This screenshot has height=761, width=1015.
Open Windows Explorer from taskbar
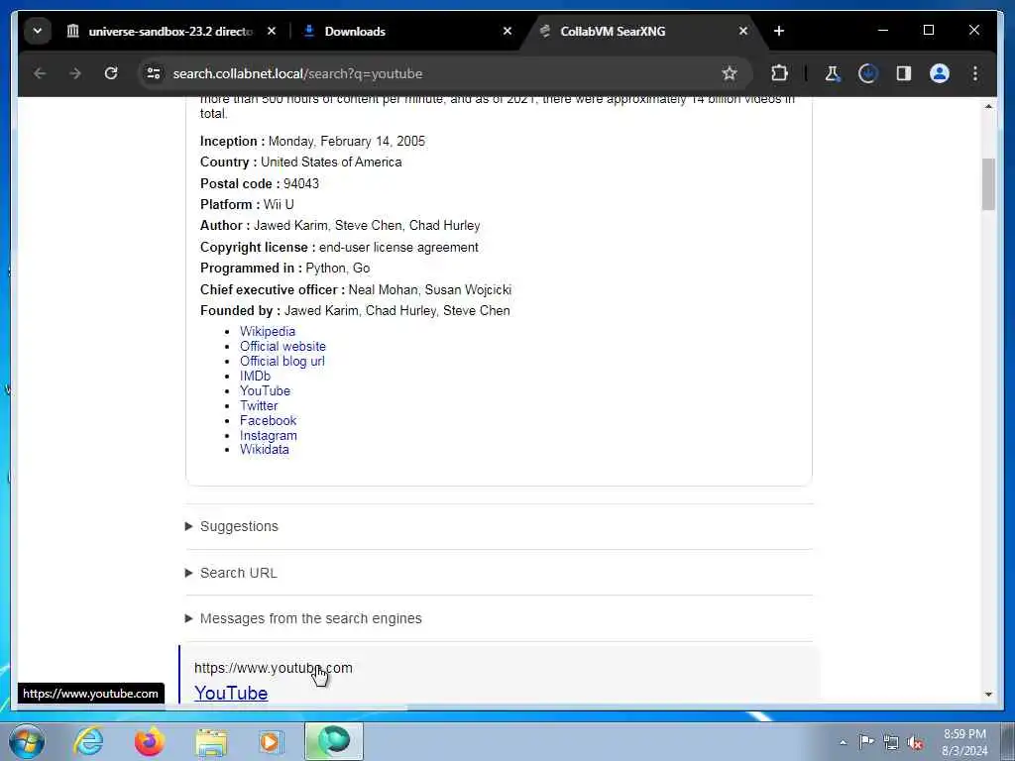(x=211, y=741)
